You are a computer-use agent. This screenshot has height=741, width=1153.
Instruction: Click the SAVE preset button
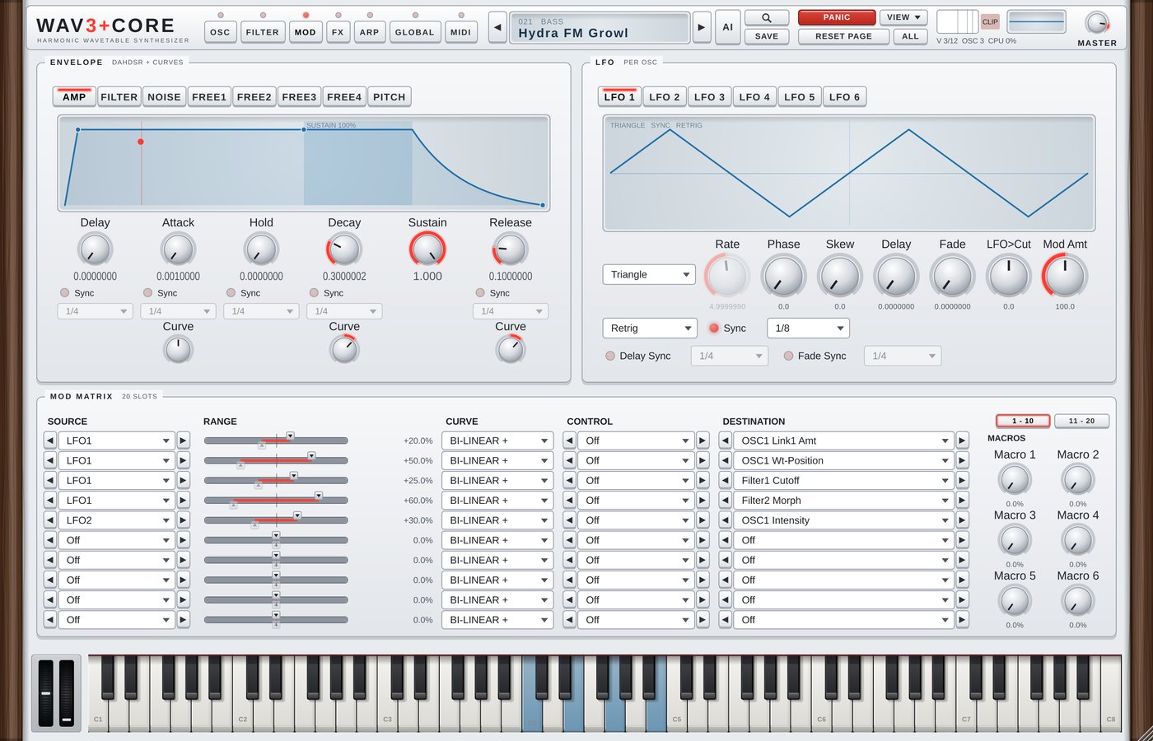767,36
